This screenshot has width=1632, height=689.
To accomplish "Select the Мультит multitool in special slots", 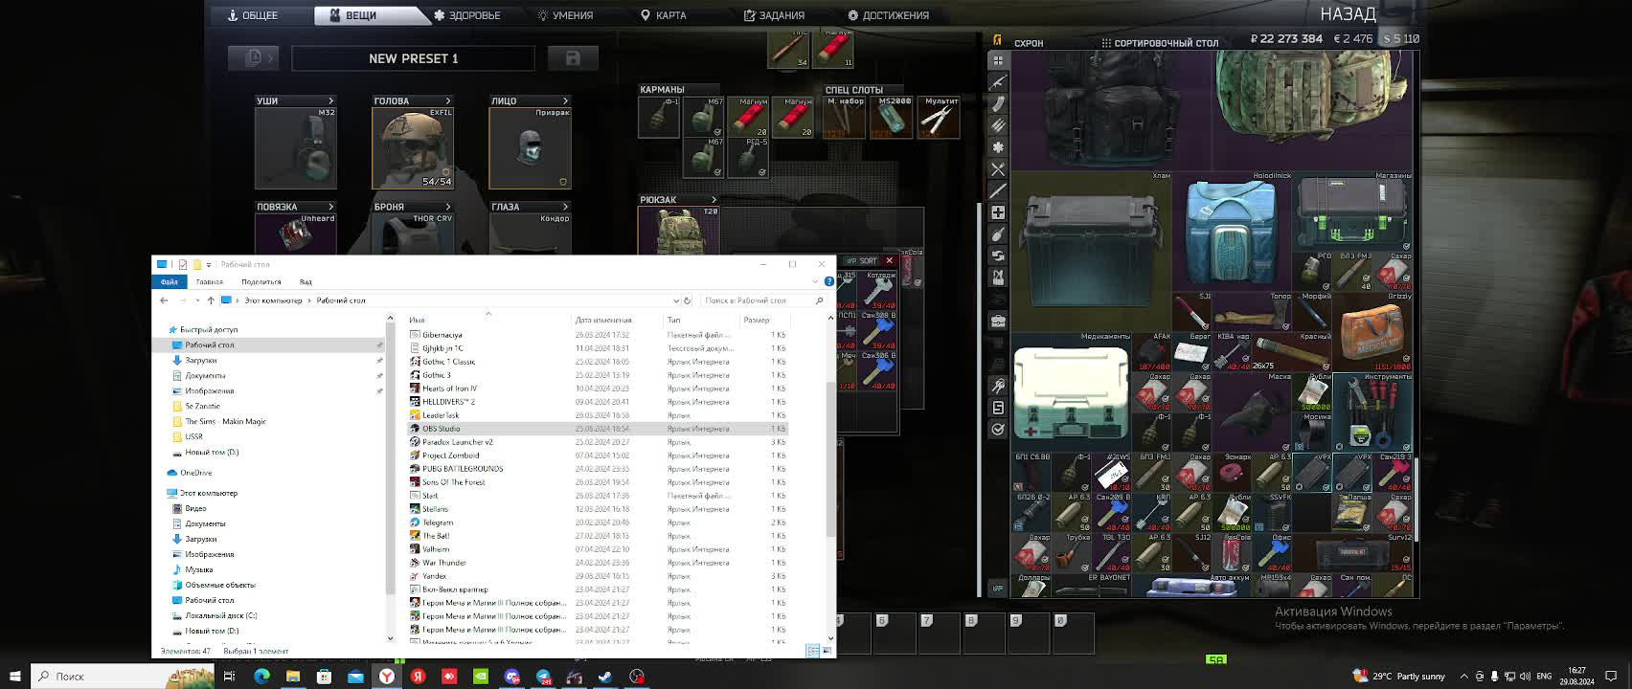I will pos(940,117).
